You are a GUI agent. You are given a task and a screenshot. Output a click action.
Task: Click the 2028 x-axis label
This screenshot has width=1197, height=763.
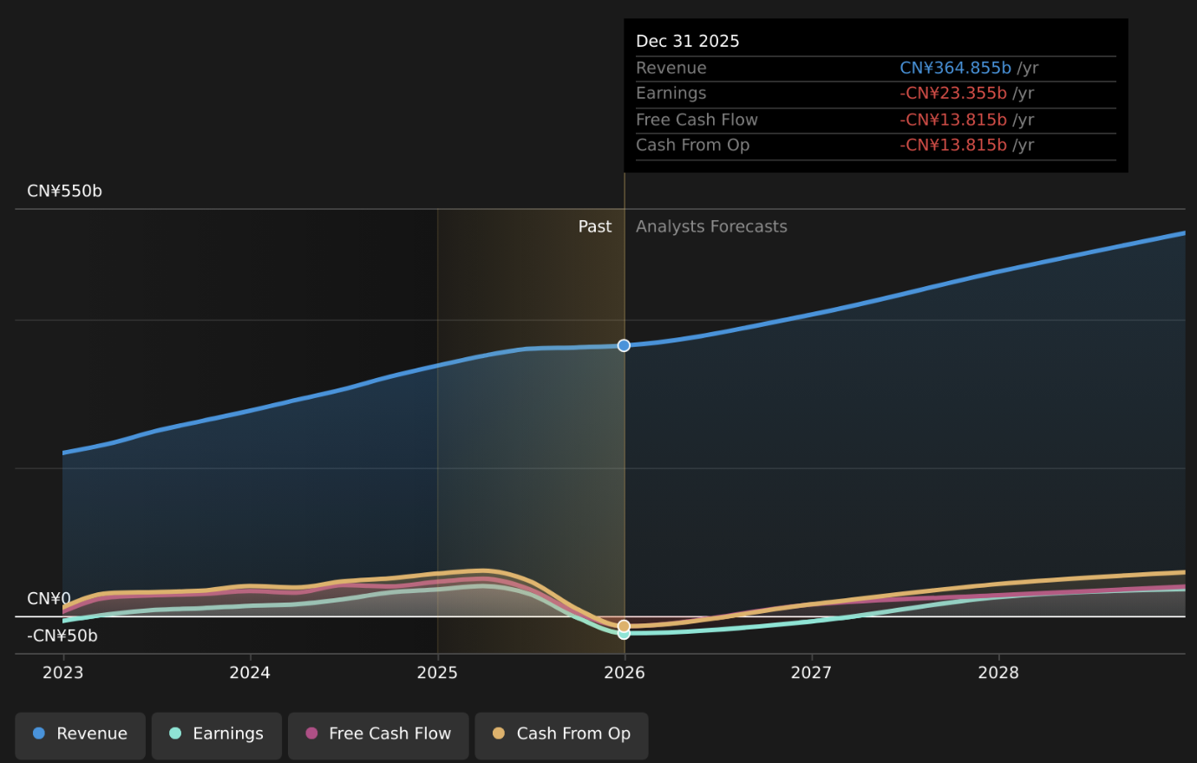(x=998, y=673)
